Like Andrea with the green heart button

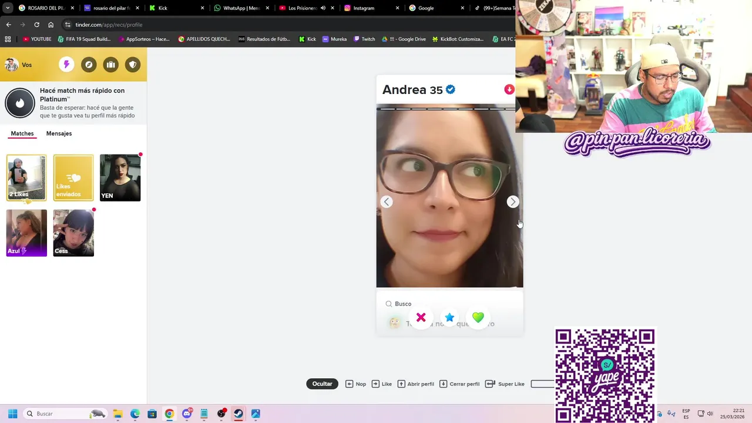478,318
